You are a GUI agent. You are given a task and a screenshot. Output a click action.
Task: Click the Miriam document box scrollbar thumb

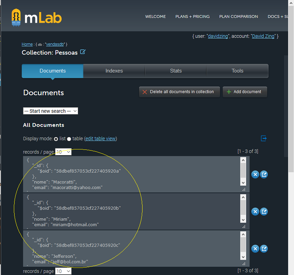[243, 207]
